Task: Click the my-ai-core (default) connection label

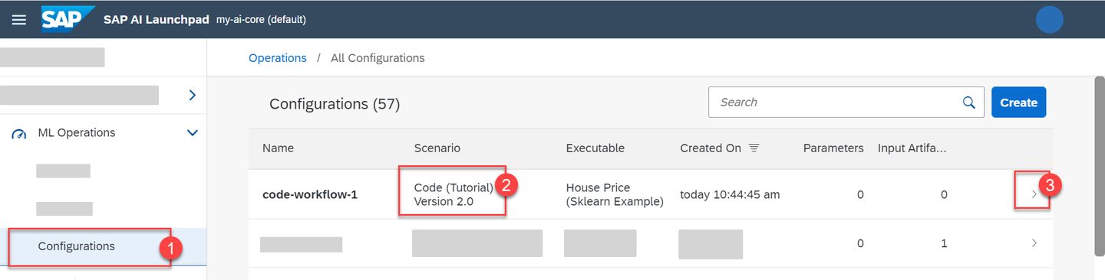Action: point(261,20)
